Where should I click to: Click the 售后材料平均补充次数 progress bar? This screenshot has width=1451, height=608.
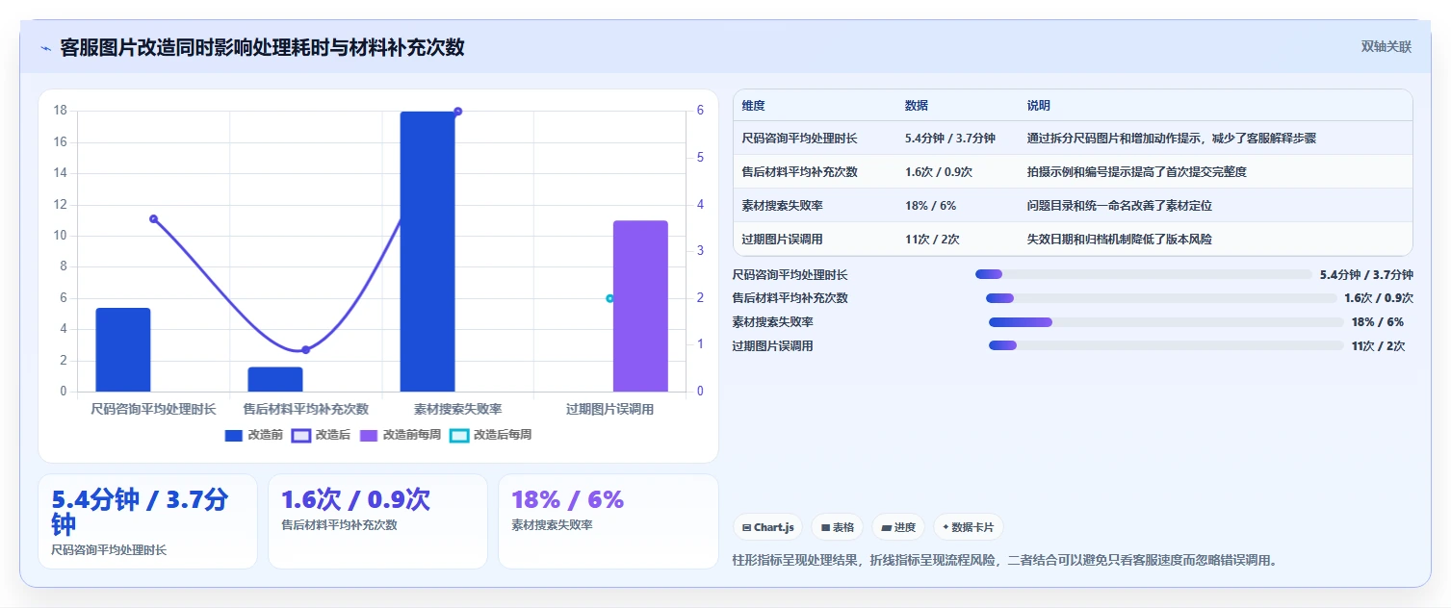[x=1161, y=298]
